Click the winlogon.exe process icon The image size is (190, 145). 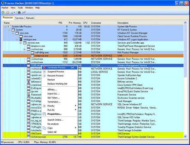21,39
